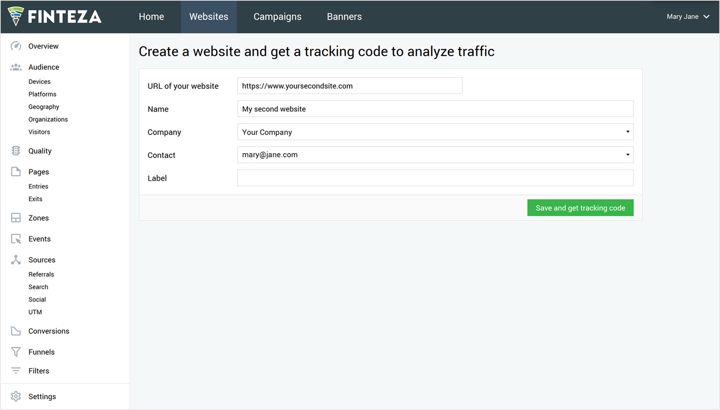The image size is (720, 410).
Task: Click the URL of your website field
Action: pos(349,86)
